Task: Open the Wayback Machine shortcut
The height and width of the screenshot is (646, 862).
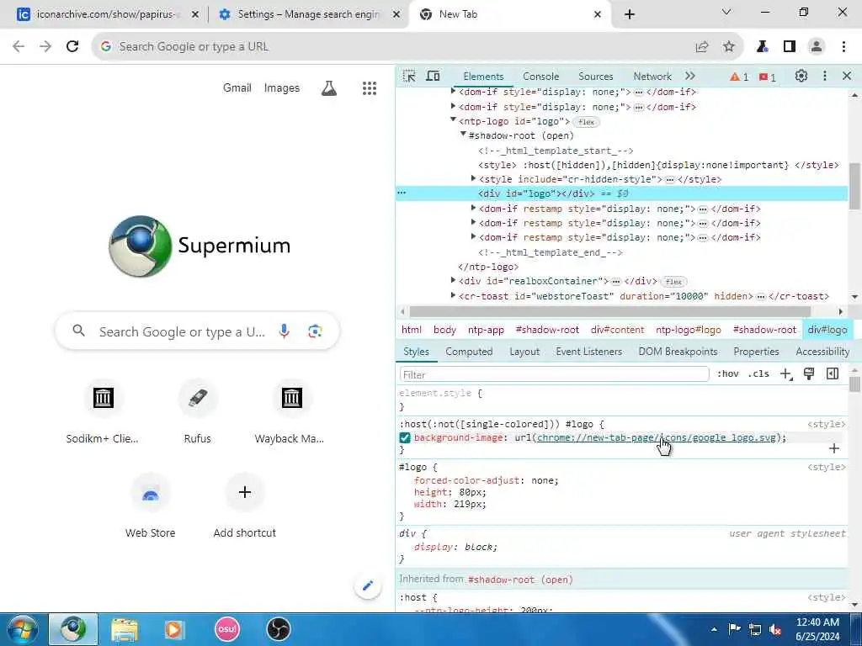Action: (290, 410)
